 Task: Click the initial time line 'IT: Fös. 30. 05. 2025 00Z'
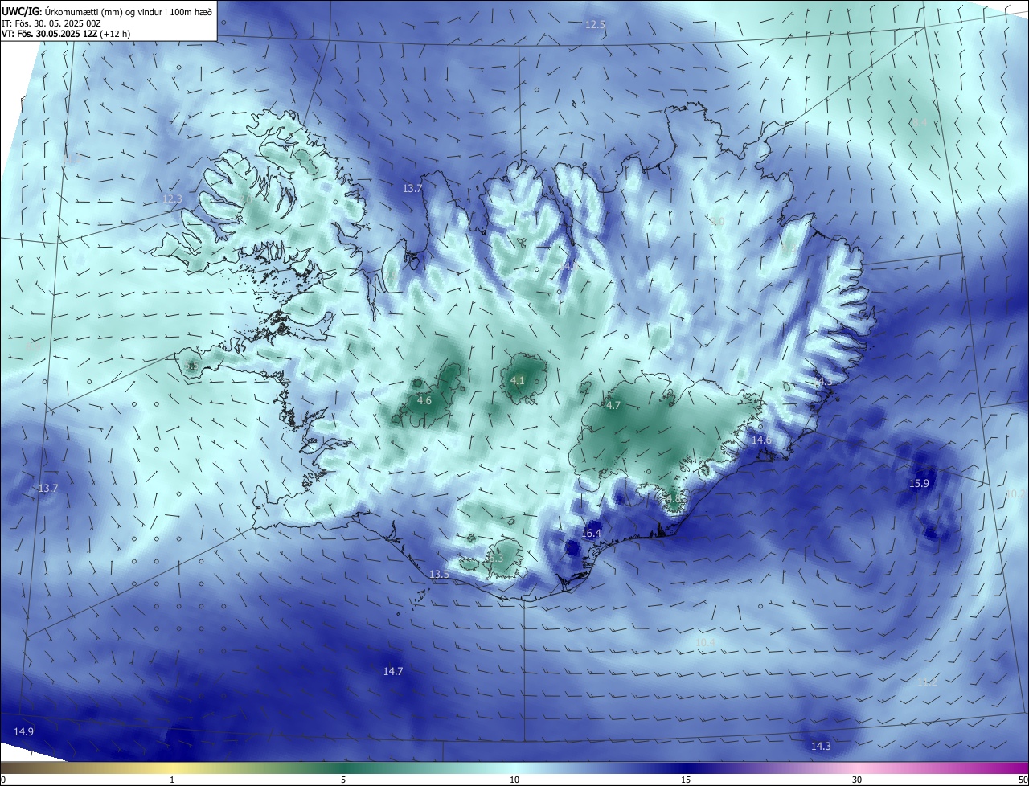pyautogui.click(x=51, y=23)
